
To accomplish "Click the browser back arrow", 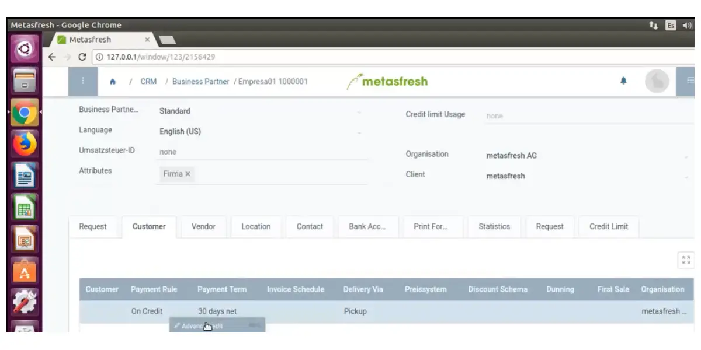I will point(52,57).
